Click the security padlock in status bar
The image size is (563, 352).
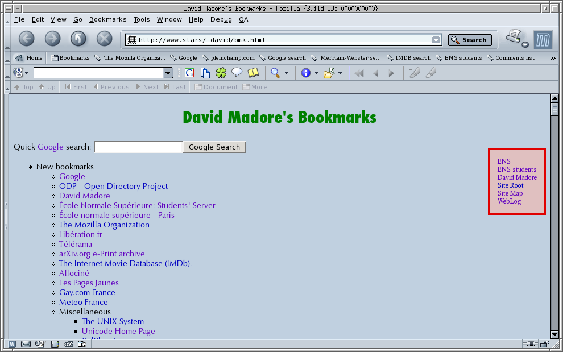click(x=545, y=344)
